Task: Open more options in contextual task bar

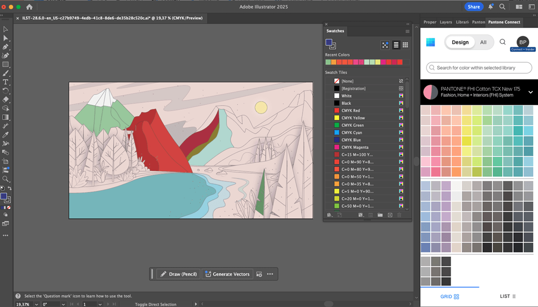Action: click(x=270, y=274)
